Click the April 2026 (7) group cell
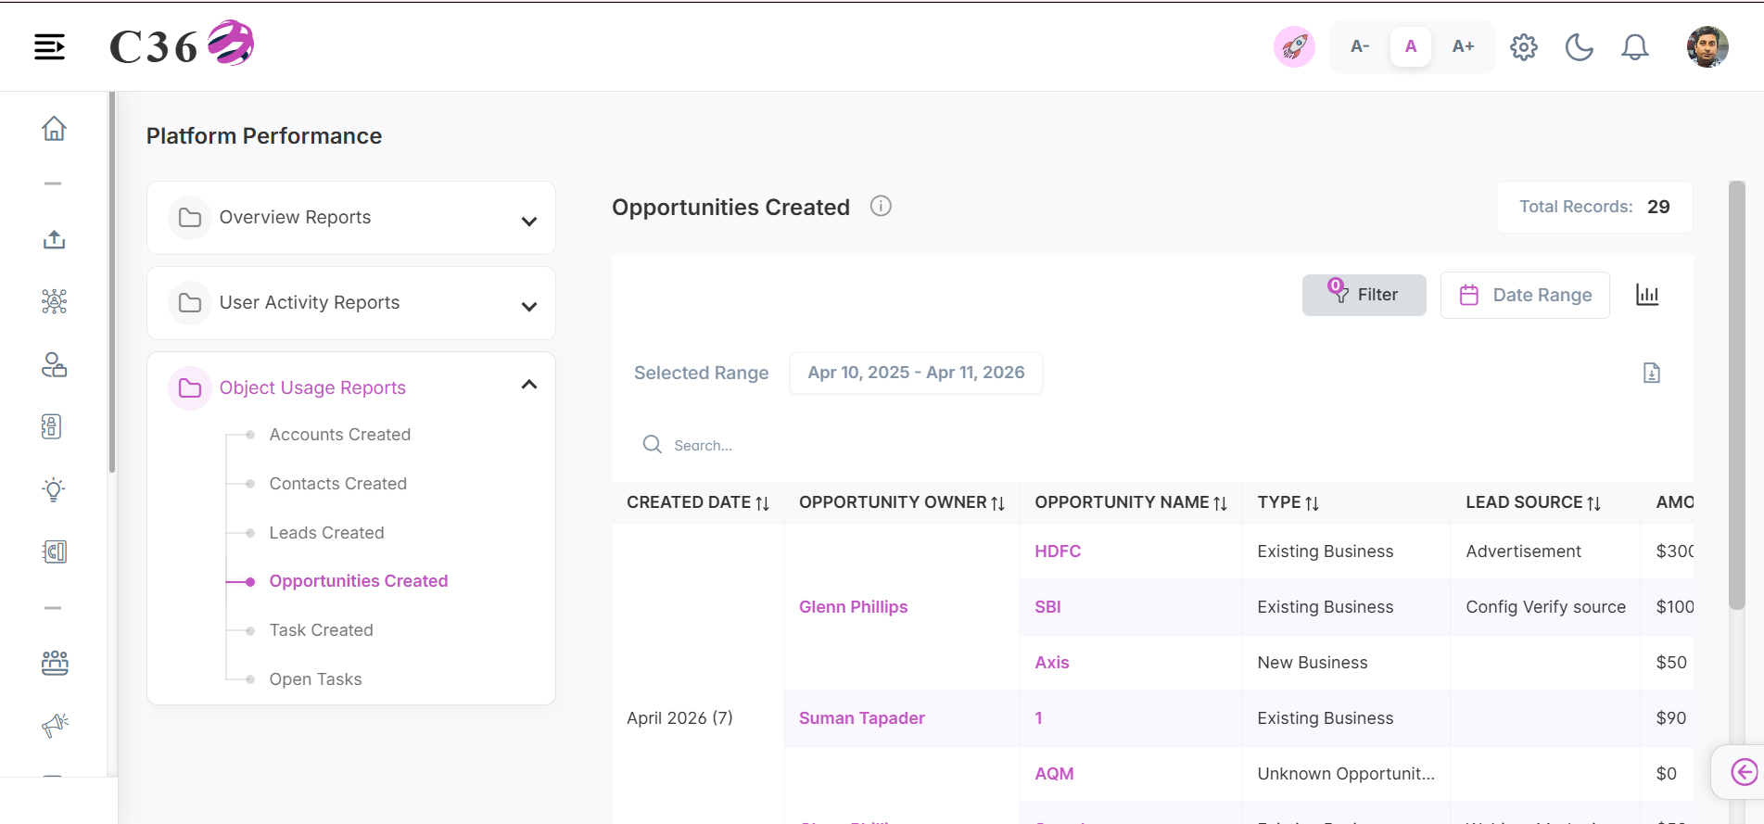 pyautogui.click(x=679, y=718)
